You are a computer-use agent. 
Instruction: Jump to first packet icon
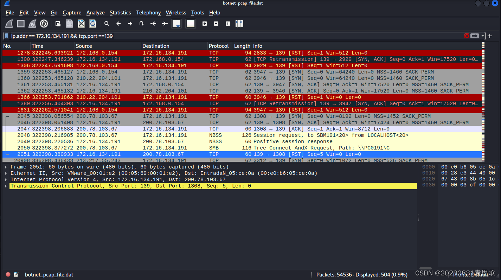point(153,24)
